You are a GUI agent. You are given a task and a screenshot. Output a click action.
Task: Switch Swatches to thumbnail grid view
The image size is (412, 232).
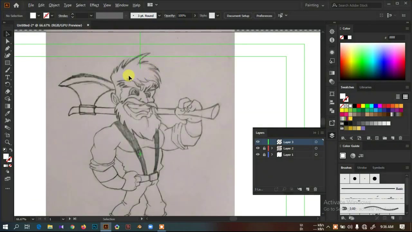pos(405,97)
